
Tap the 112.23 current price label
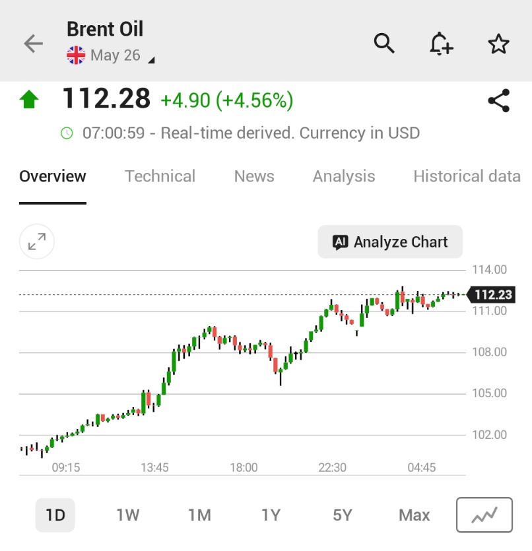click(492, 294)
